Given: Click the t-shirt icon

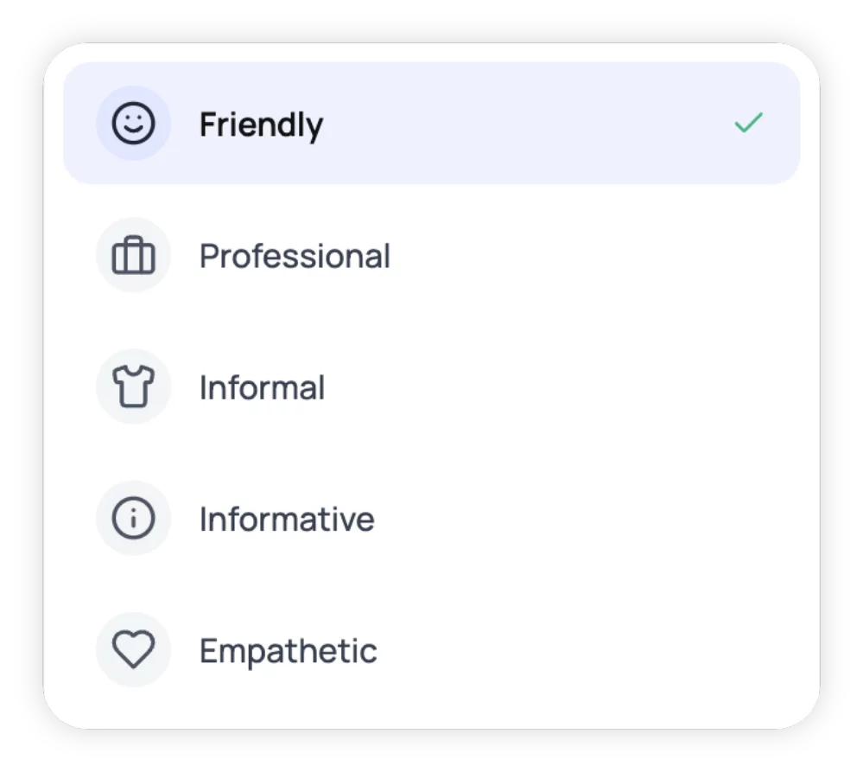Looking at the screenshot, I should pyautogui.click(x=134, y=387).
